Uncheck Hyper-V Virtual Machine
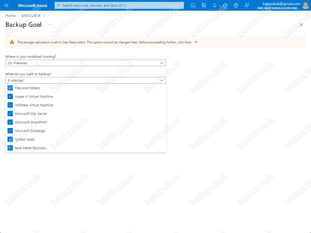 (x=10, y=96)
